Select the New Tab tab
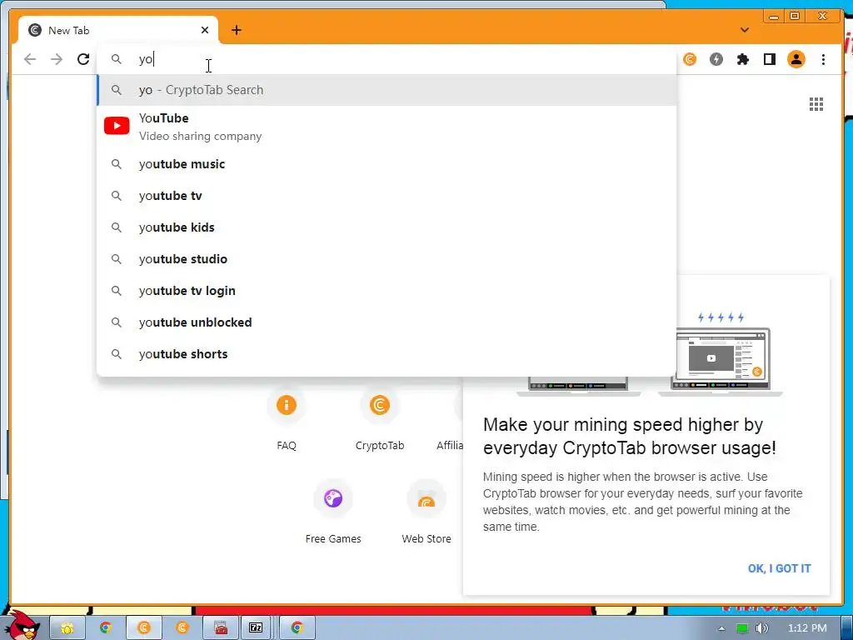 [118, 31]
